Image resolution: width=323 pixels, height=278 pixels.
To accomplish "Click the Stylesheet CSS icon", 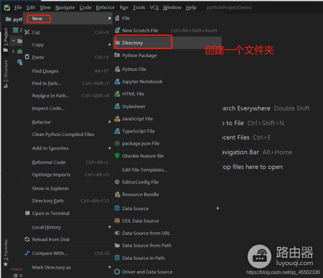I will [x=117, y=106].
